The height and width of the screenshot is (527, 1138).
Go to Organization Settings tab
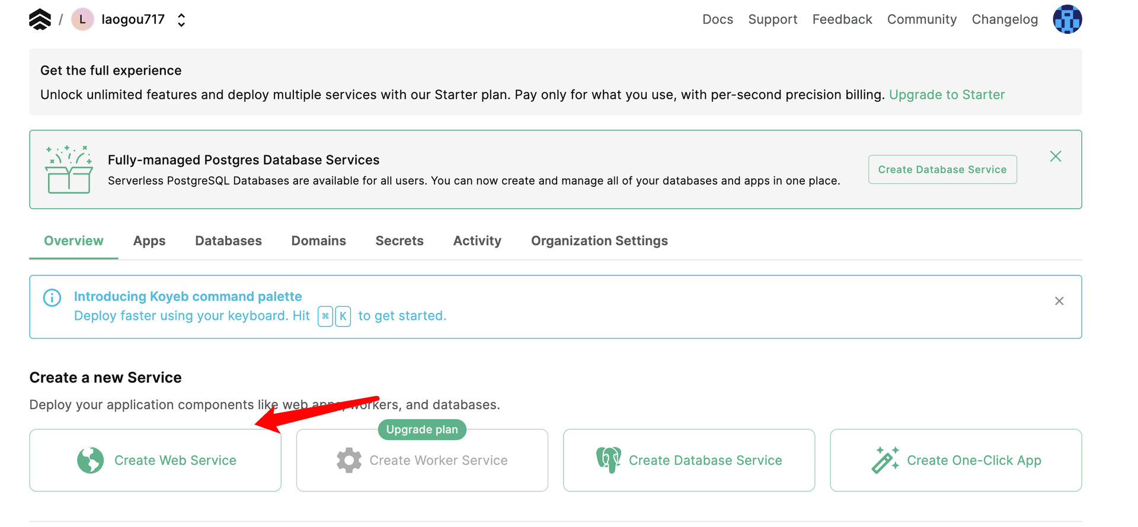point(599,241)
